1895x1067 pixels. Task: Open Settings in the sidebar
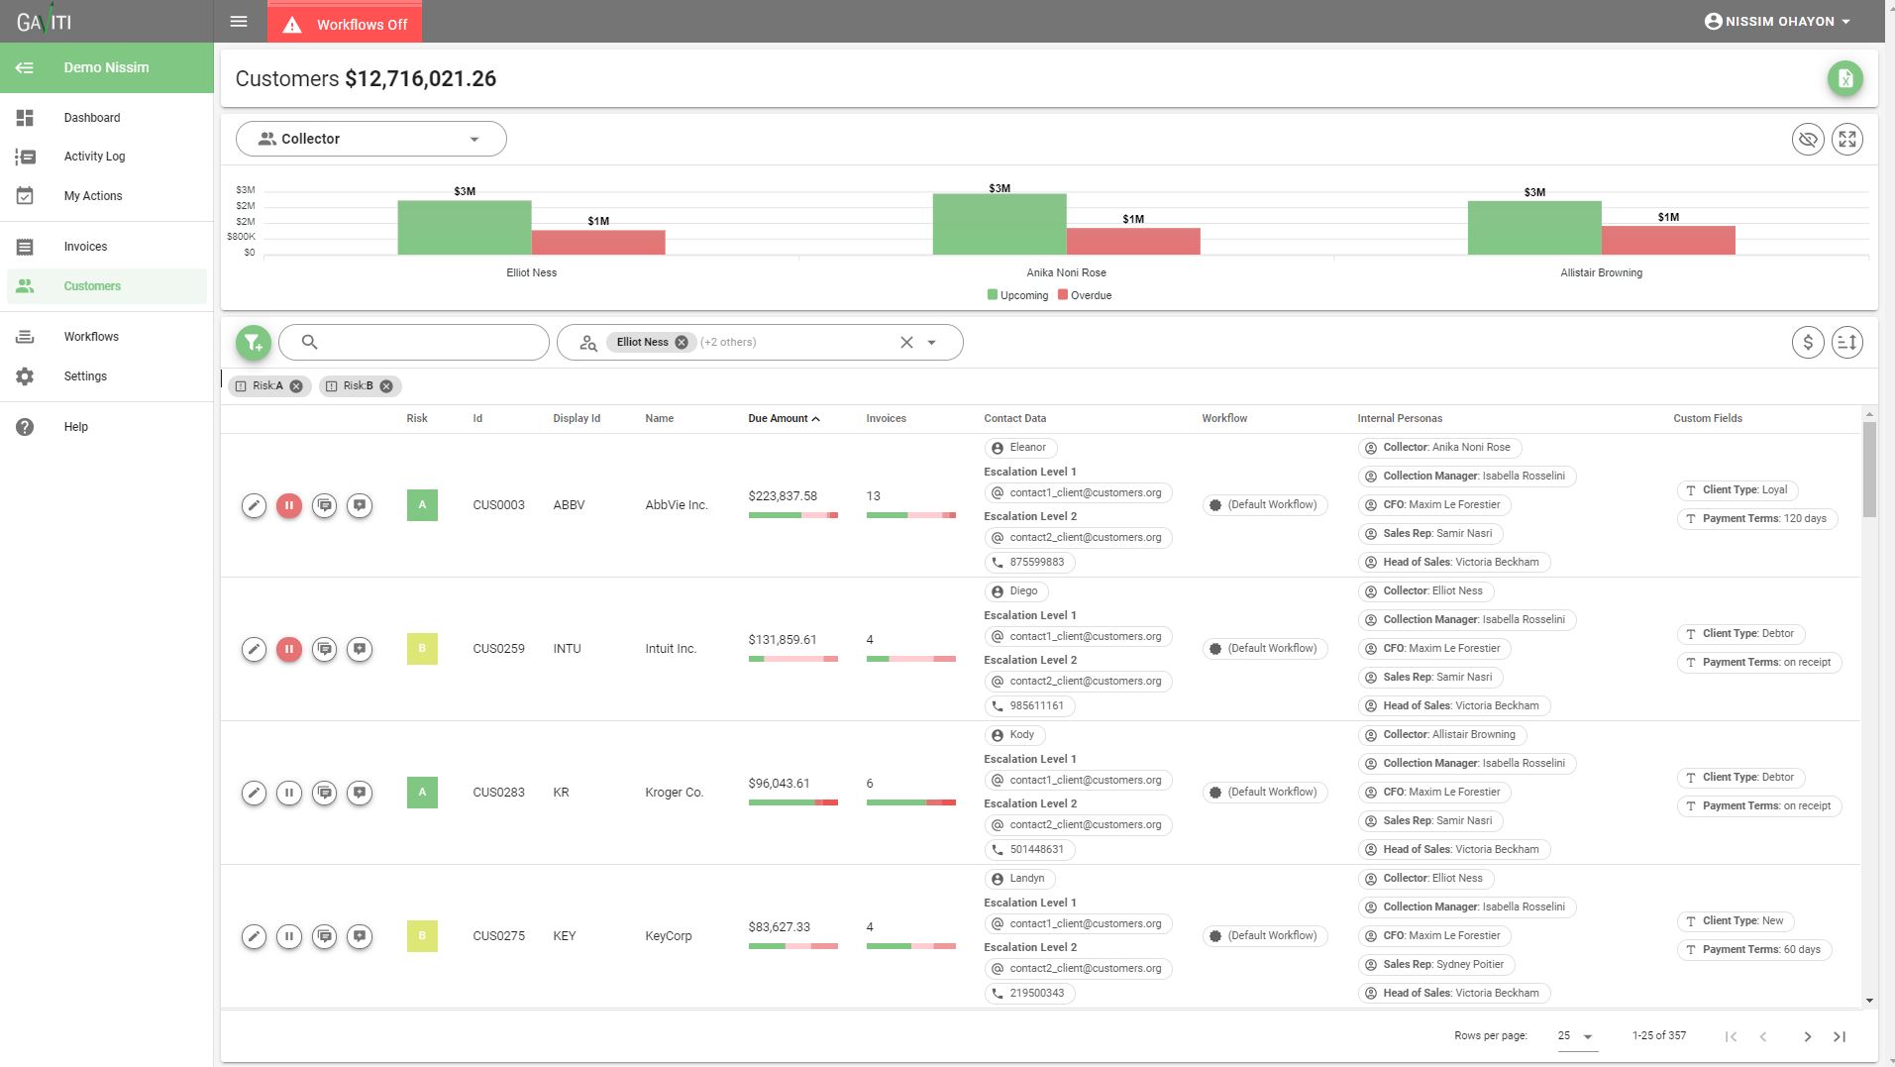coord(107,376)
